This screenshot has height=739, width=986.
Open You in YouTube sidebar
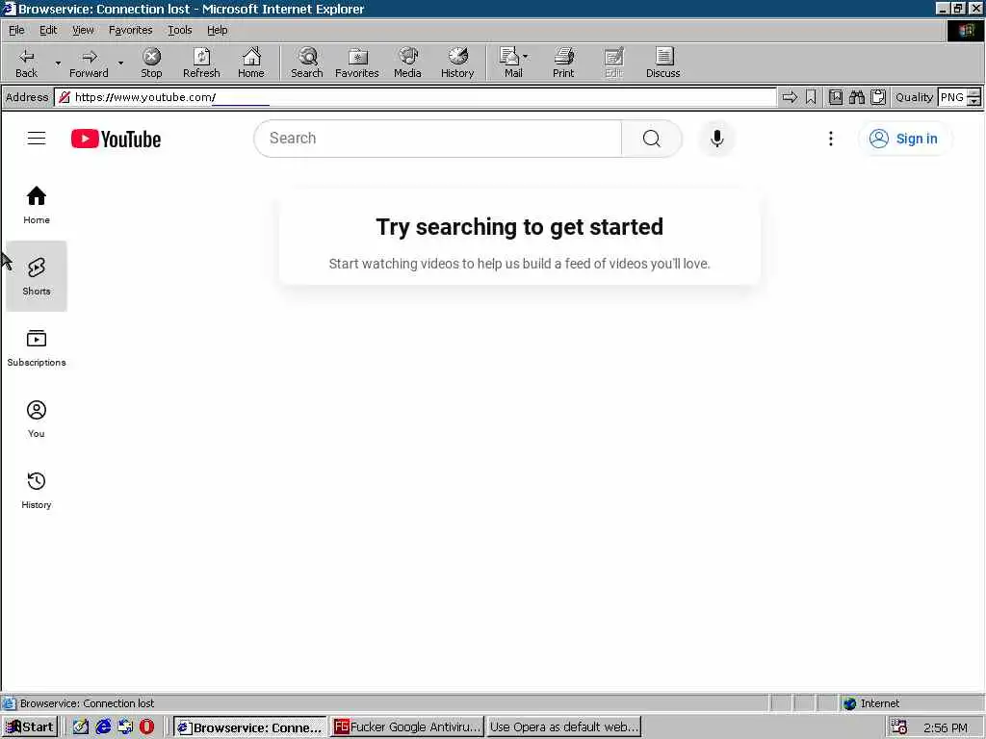[37, 419]
